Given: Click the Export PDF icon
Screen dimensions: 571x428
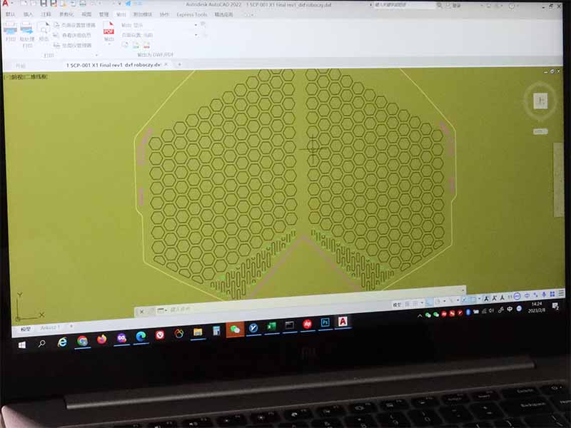Looking at the screenshot, I should tap(108, 30).
